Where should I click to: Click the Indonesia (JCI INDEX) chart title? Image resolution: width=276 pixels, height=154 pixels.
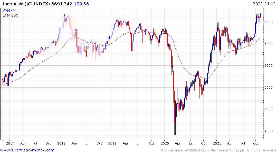[26, 4]
